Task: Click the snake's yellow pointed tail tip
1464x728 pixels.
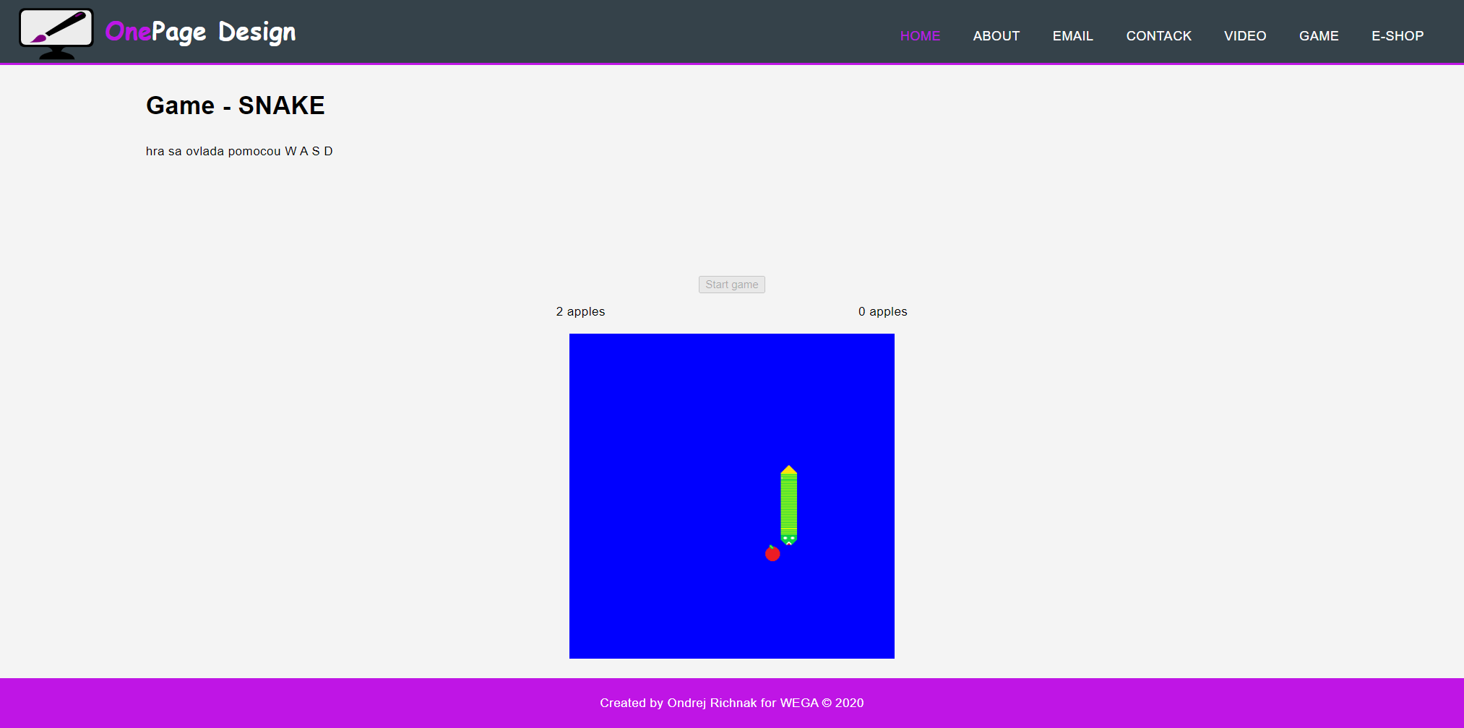Action: click(788, 470)
